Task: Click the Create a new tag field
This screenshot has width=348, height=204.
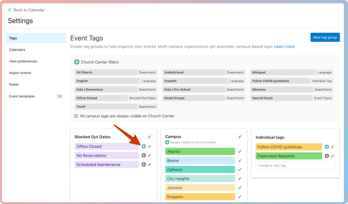Action: pos(295,166)
